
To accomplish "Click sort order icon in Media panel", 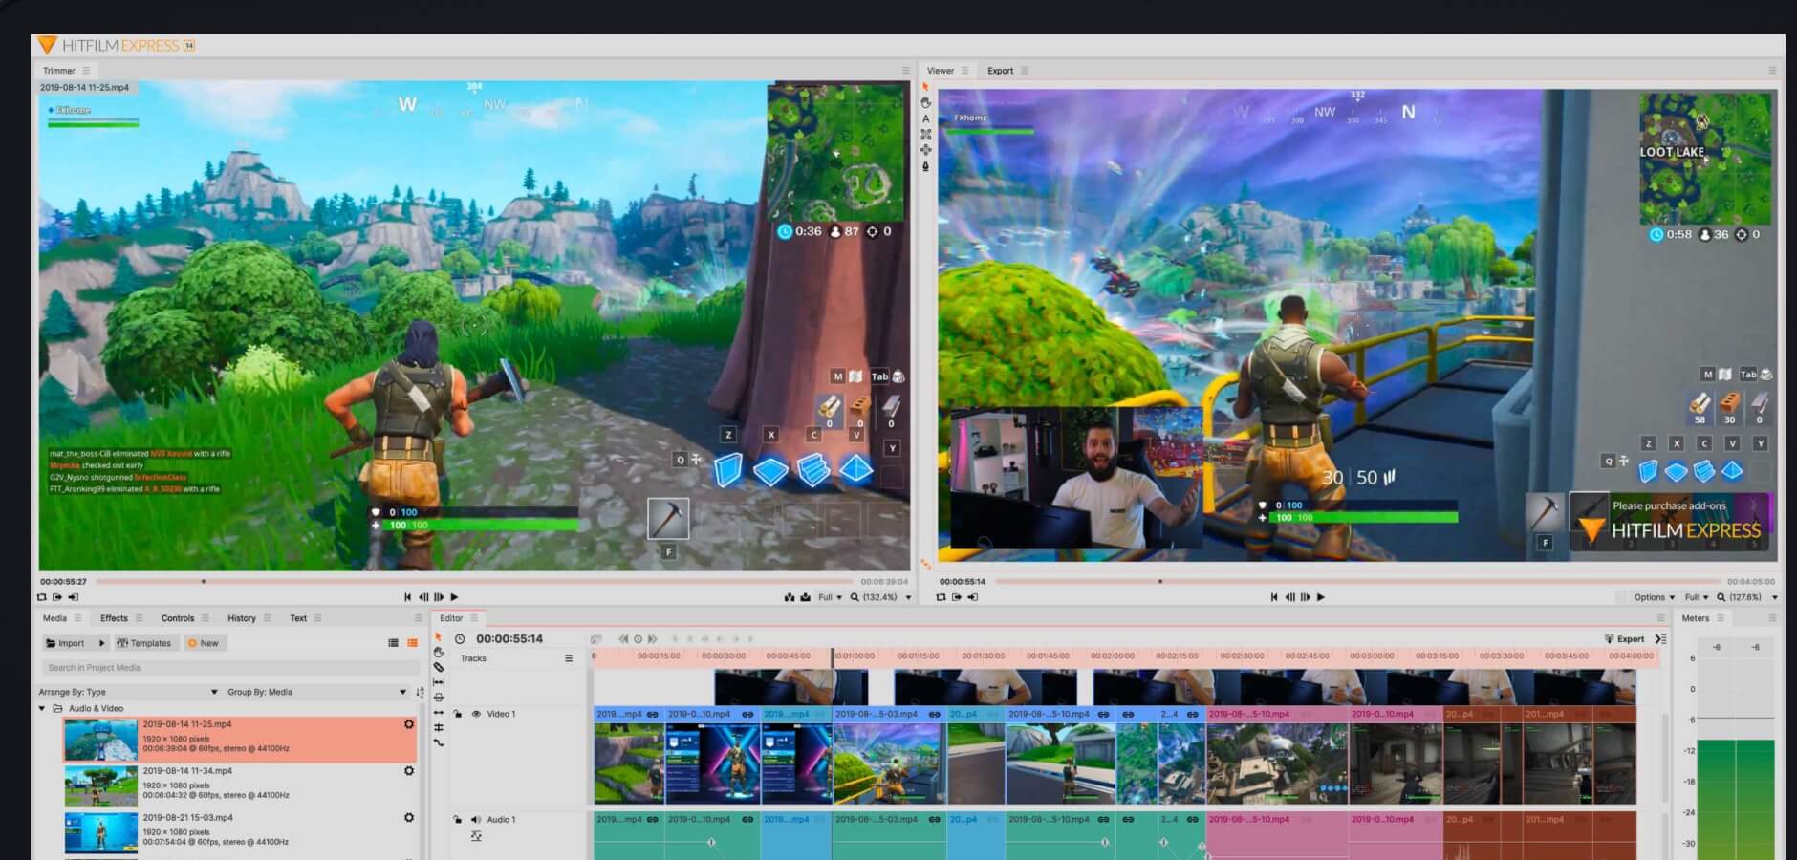I will coord(420,692).
